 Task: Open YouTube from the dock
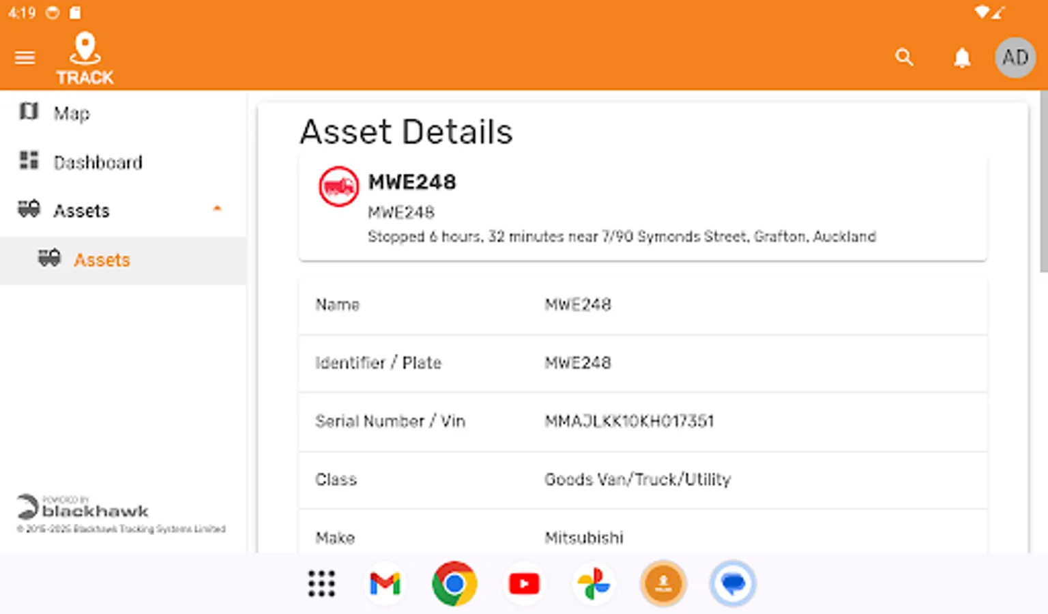524,583
